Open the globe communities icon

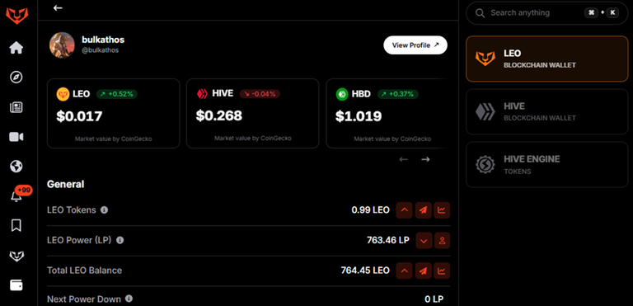tap(16, 167)
